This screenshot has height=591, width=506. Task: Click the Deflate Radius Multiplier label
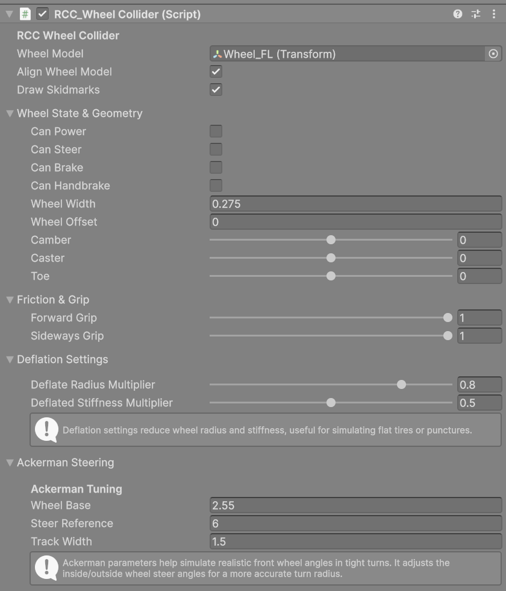point(93,385)
